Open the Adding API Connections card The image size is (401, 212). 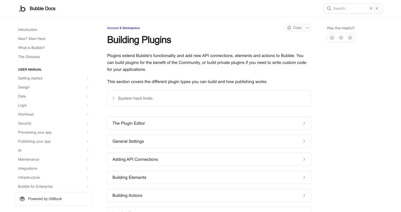click(209, 159)
